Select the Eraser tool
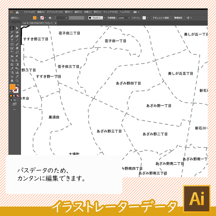The image size is (216, 216). pyautogui.click(x=17, y=48)
